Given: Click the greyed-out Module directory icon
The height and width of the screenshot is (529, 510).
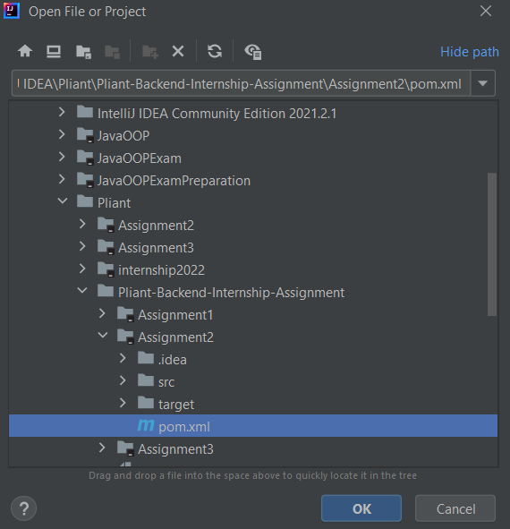Looking at the screenshot, I should tap(112, 52).
